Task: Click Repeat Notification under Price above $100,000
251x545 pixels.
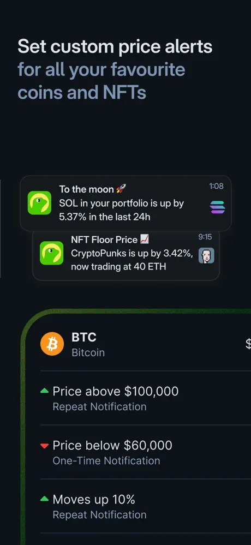Action: (99, 406)
